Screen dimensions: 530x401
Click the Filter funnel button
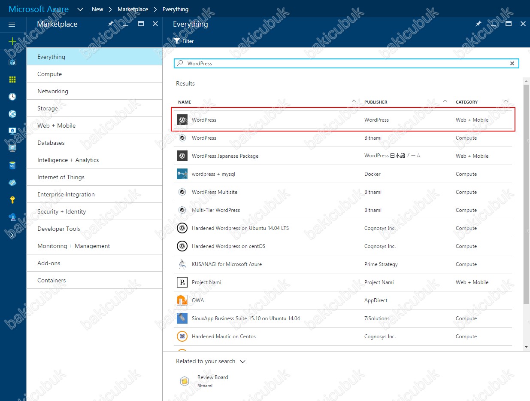coord(184,41)
